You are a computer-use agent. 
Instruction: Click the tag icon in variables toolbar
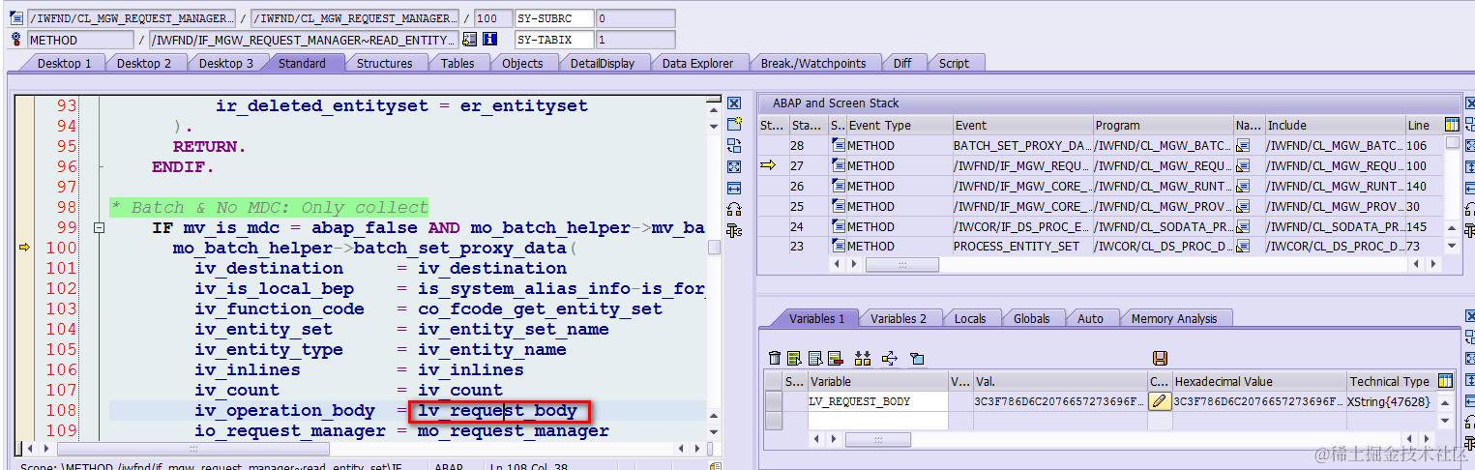(917, 359)
